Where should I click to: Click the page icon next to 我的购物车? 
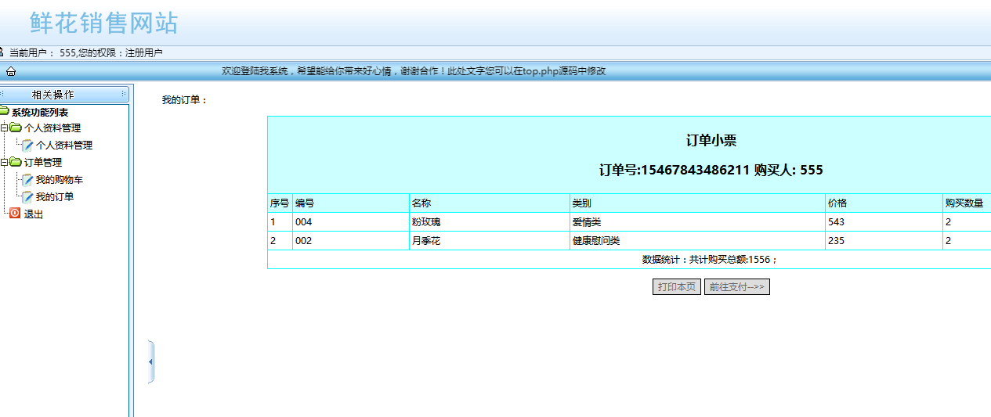coord(27,179)
